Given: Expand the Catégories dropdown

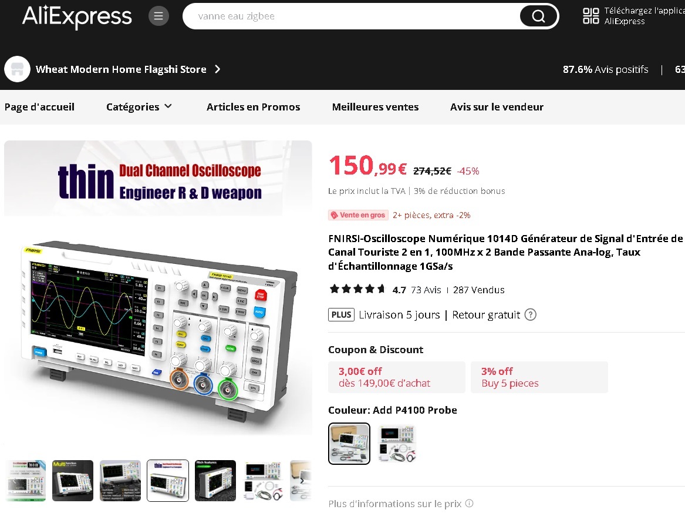Looking at the screenshot, I should [x=139, y=107].
